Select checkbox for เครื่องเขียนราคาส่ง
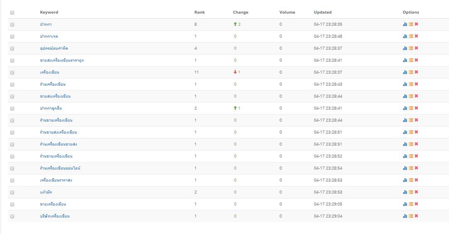The height and width of the screenshot is (234, 449). (x=12, y=180)
